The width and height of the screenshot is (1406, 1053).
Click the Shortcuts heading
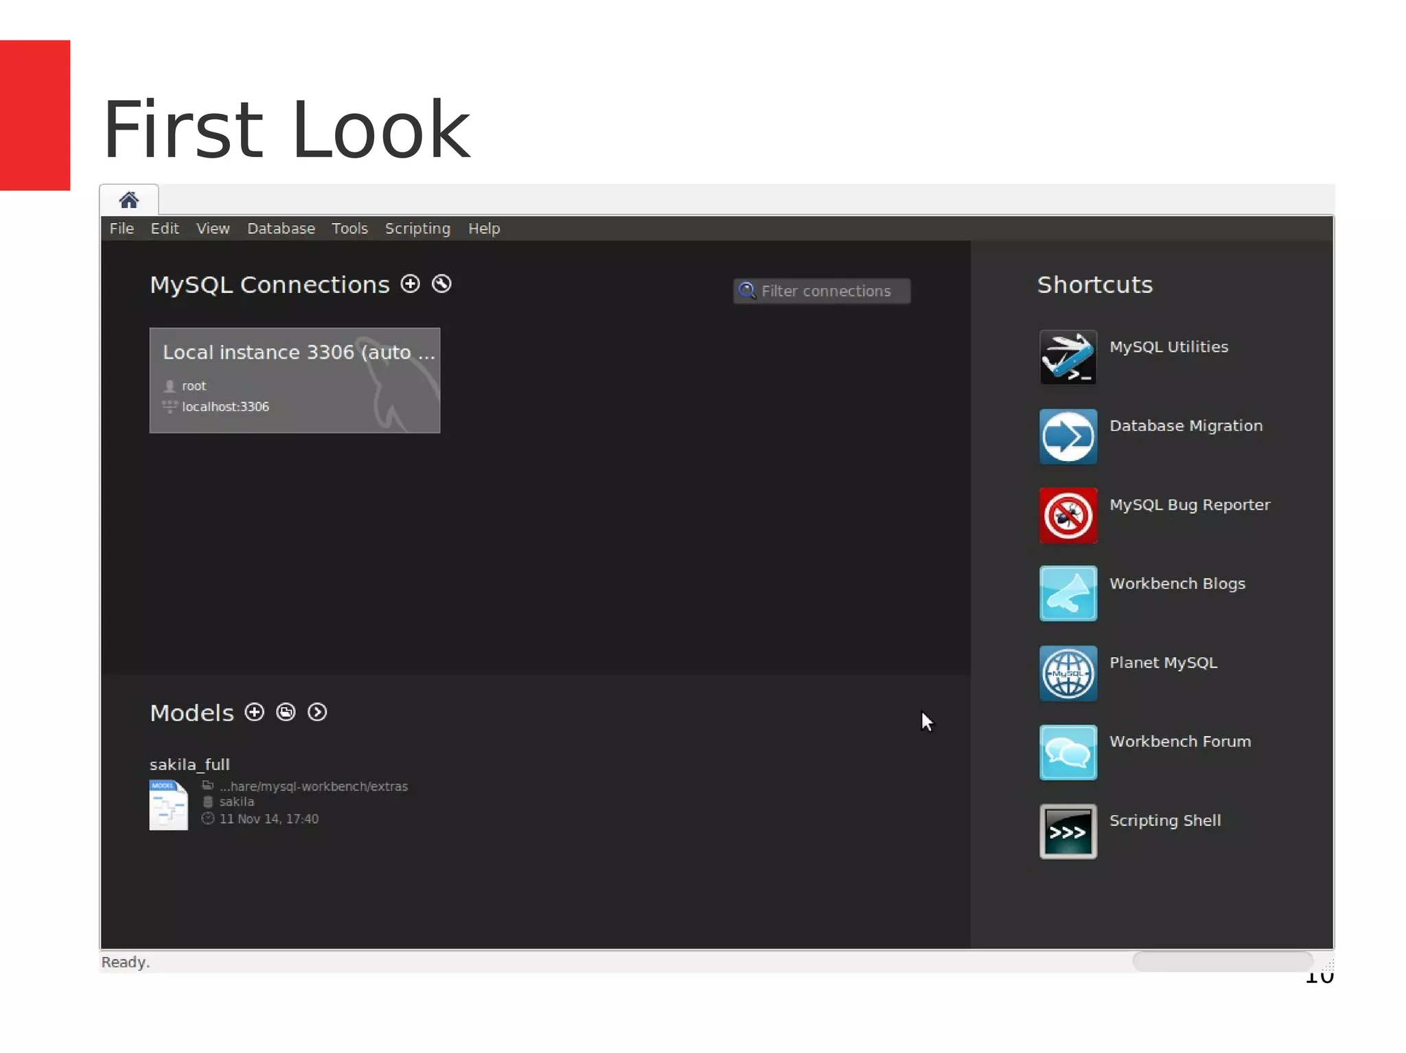(x=1095, y=285)
